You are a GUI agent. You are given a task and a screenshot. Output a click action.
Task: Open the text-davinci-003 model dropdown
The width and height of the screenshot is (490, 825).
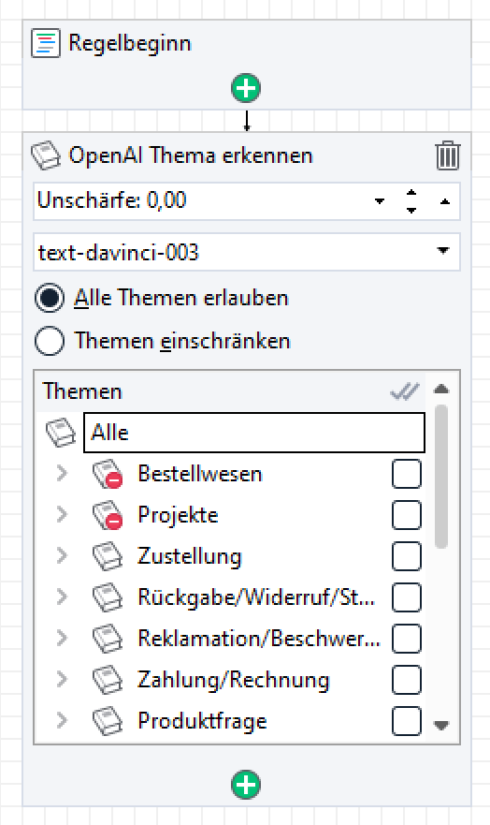pyautogui.click(x=443, y=251)
